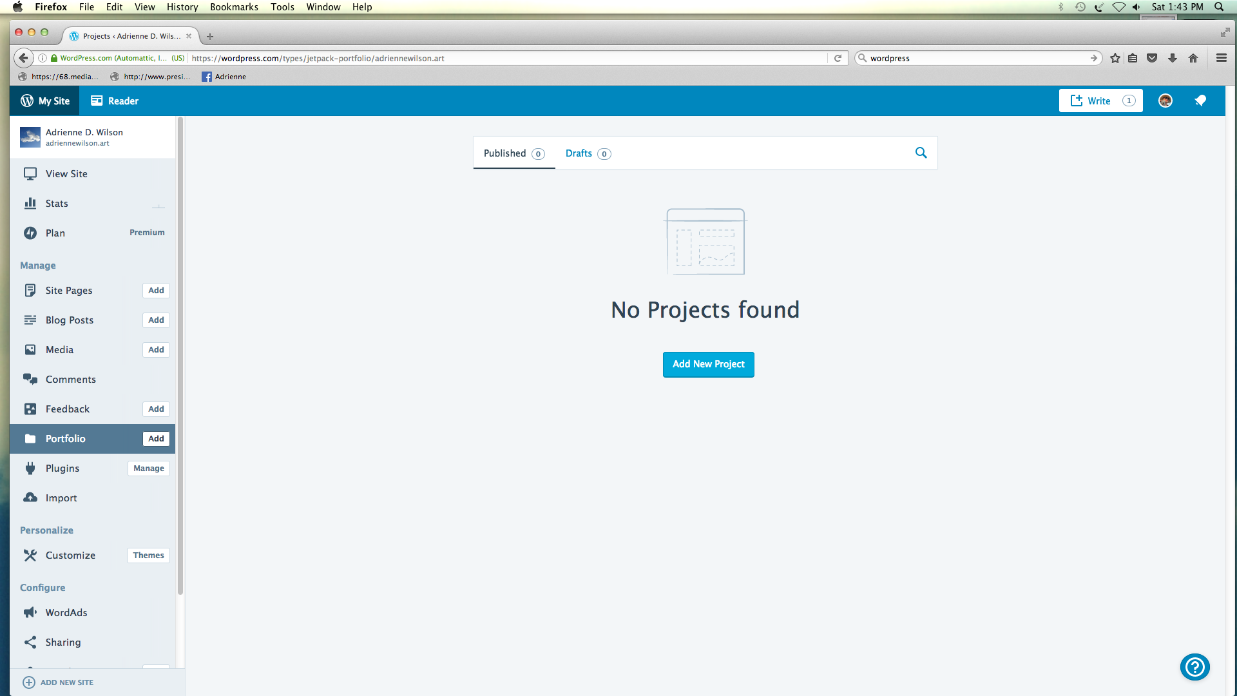Click the Add New Project button
The width and height of the screenshot is (1237, 696).
(x=708, y=364)
